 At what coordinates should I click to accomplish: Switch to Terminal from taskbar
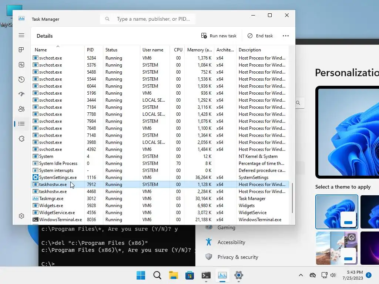(206, 275)
